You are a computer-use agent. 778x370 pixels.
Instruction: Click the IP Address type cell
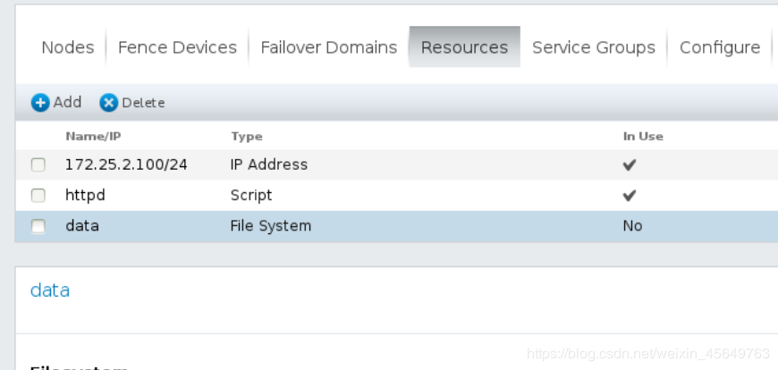coord(269,164)
